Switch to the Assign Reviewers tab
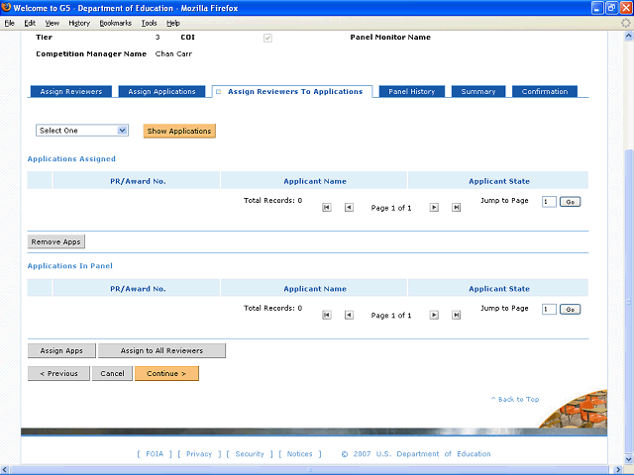The height and width of the screenshot is (475, 634). pos(71,91)
